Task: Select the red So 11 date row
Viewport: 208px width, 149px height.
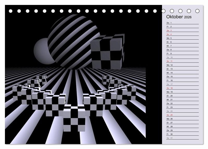Action: point(183,61)
